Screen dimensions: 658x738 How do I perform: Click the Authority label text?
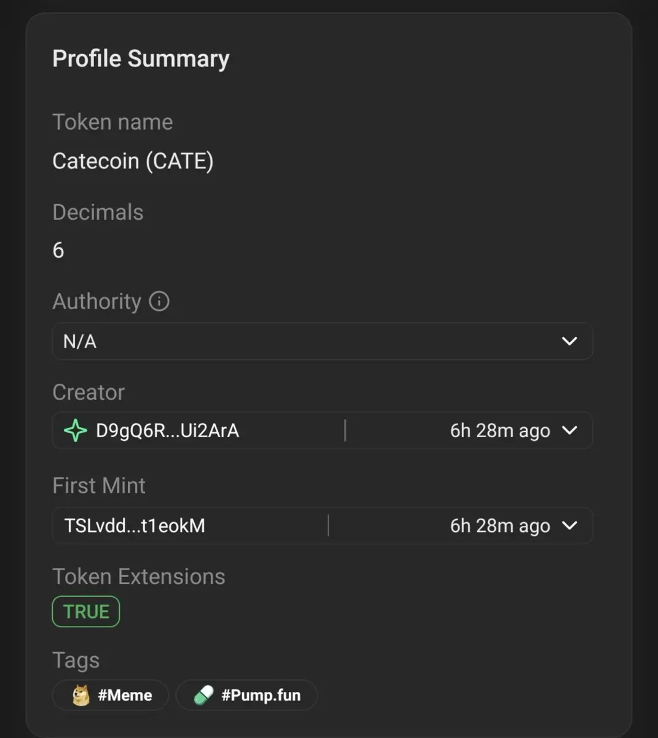[x=97, y=301]
